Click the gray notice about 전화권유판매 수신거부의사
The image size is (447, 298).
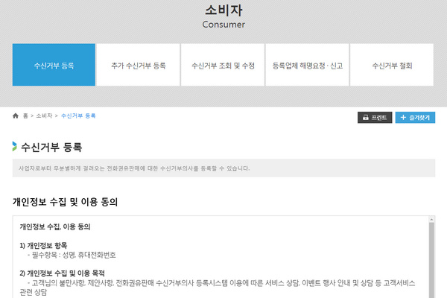click(223, 168)
